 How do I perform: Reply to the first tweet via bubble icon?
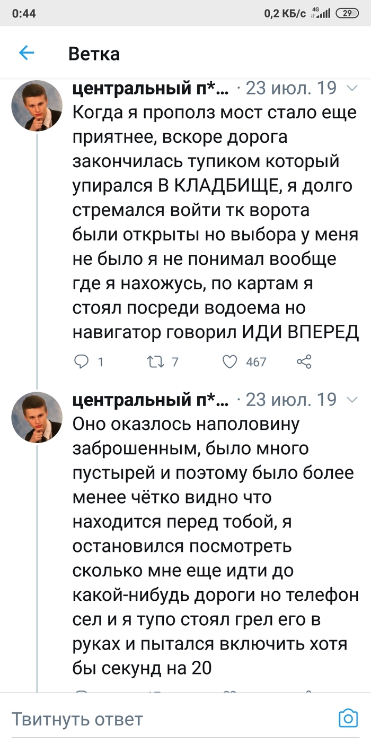click(x=82, y=362)
